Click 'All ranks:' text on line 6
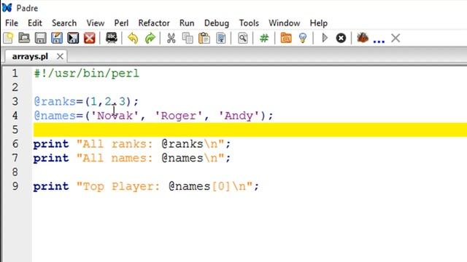Screen dimensions: 467x262 117,144
